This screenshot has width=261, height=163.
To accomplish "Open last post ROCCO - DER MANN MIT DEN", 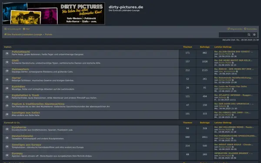I will tap(234, 69).
